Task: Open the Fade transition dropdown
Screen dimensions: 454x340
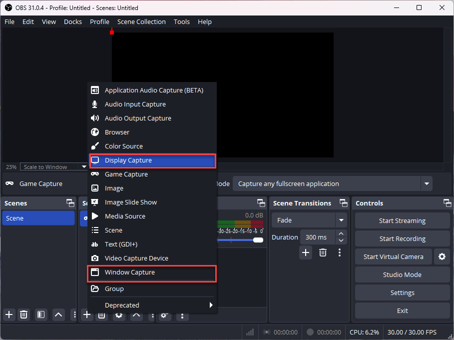Action: coord(309,220)
